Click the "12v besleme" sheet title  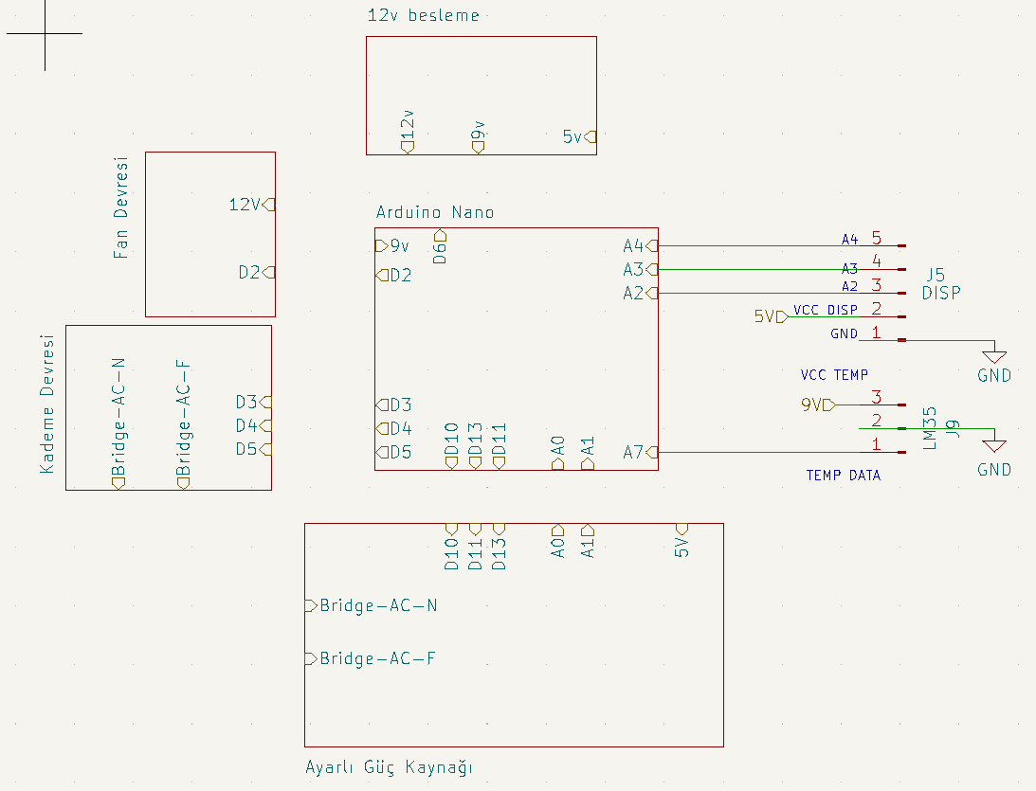pyautogui.click(x=423, y=15)
